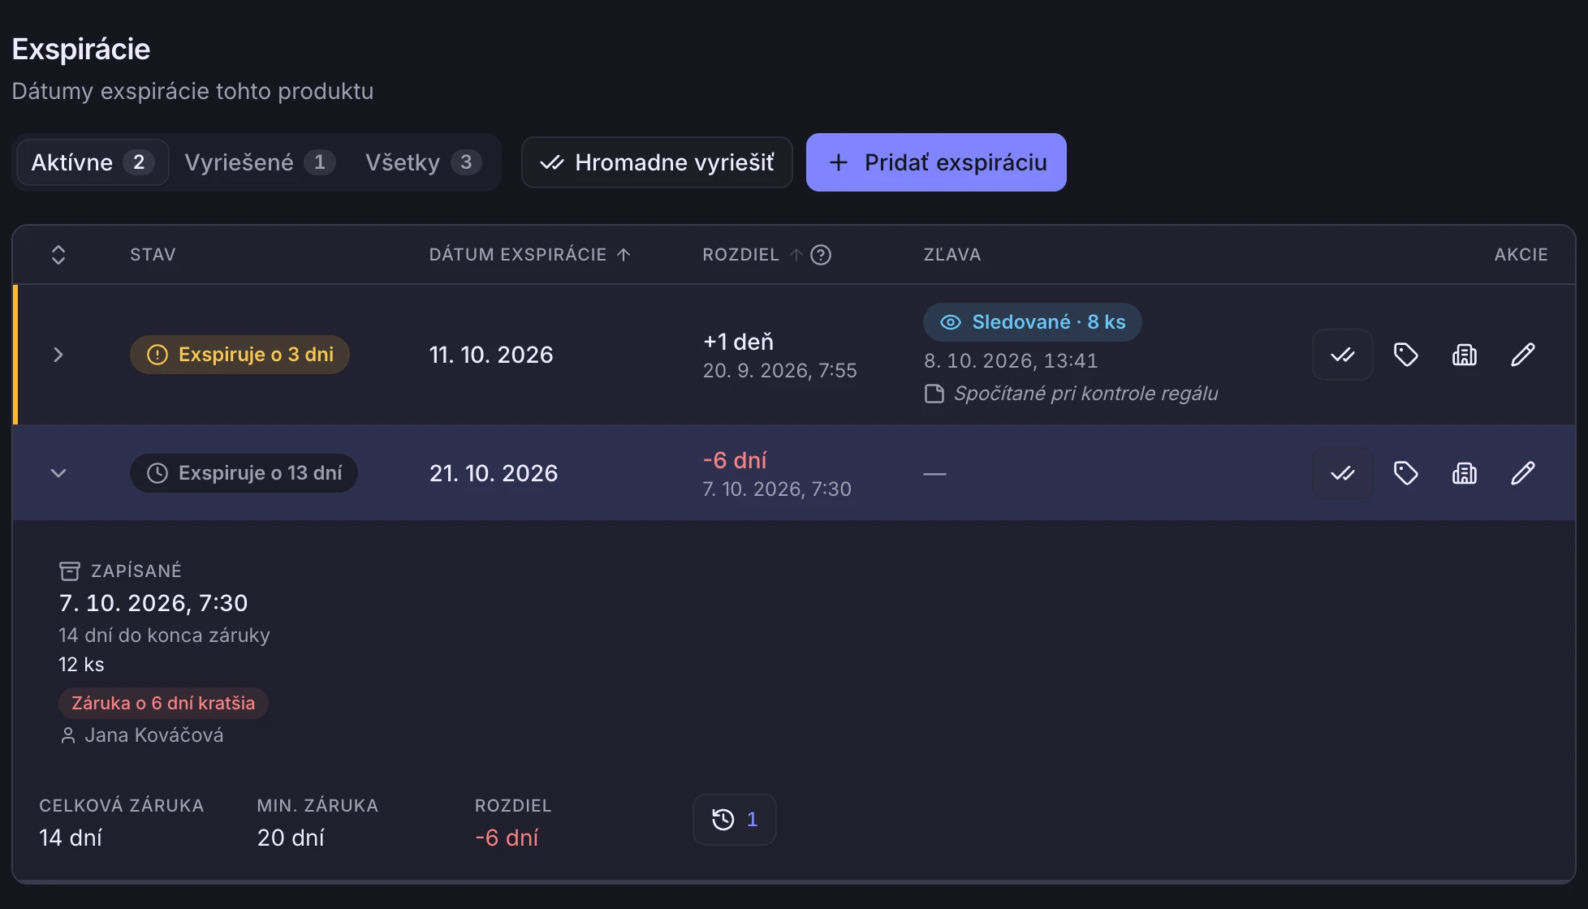Click store icon in 11. 10. 2026 row
The height and width of the screenshot is (909, 1588).
coord(1464,355)
